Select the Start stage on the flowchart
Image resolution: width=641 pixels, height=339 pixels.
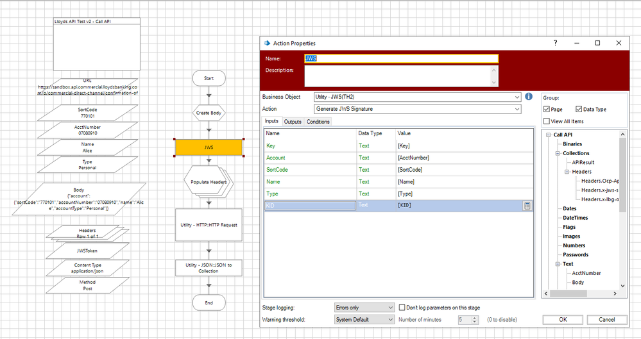point(209,78)
